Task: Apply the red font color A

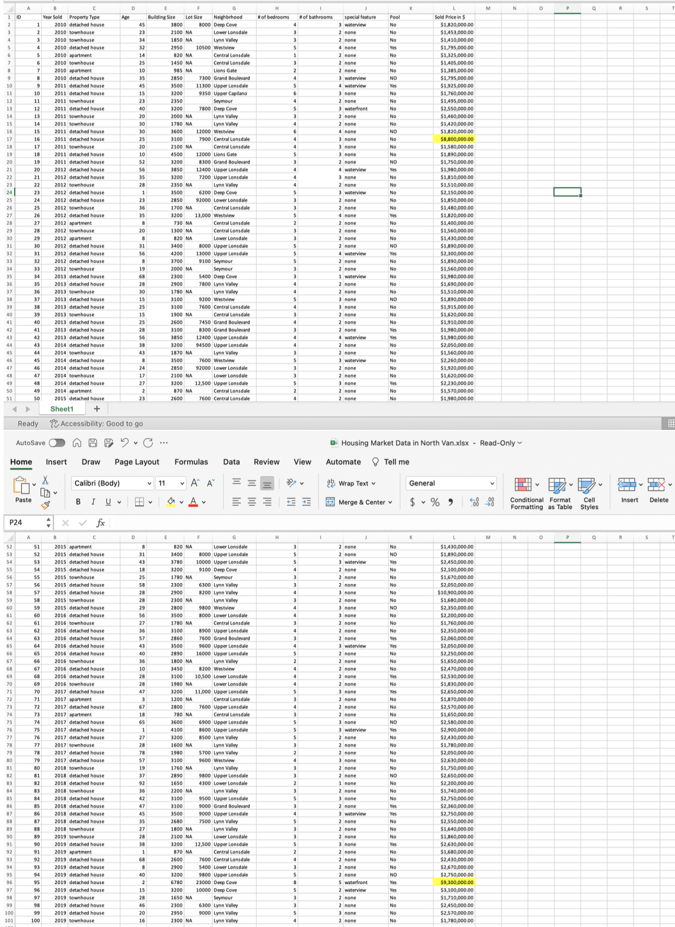Action: 193,502
